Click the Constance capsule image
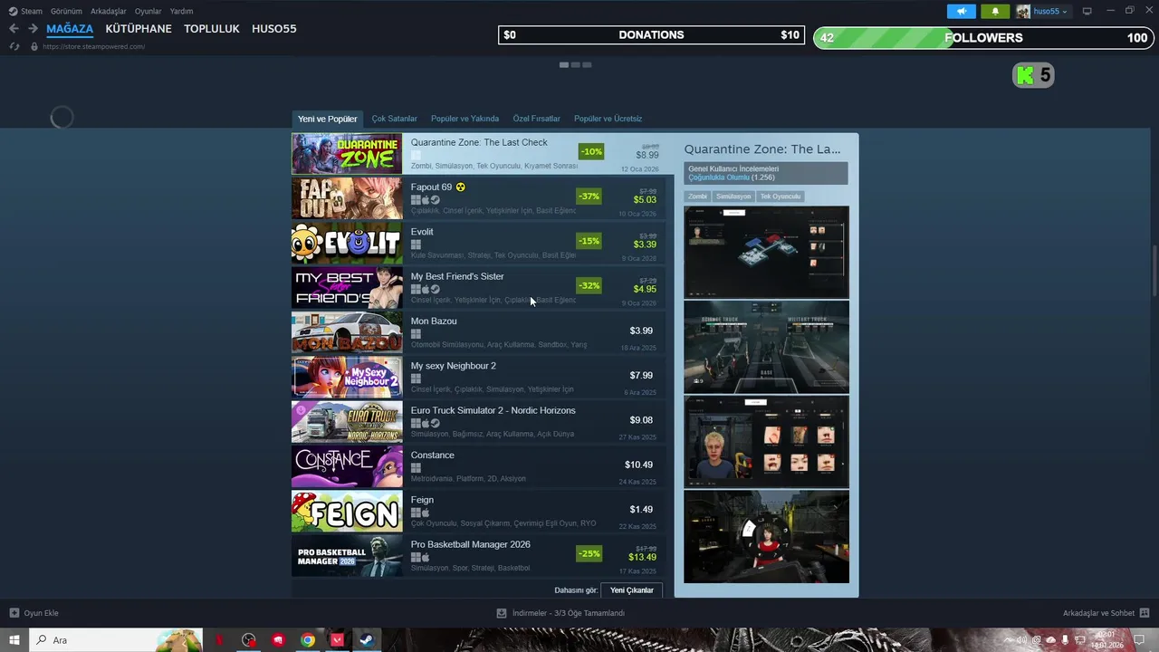The width and height of the screenshot is (1159, 652). pos(347,466)
